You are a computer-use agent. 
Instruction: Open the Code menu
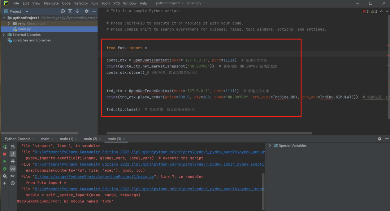coord(66,3)
